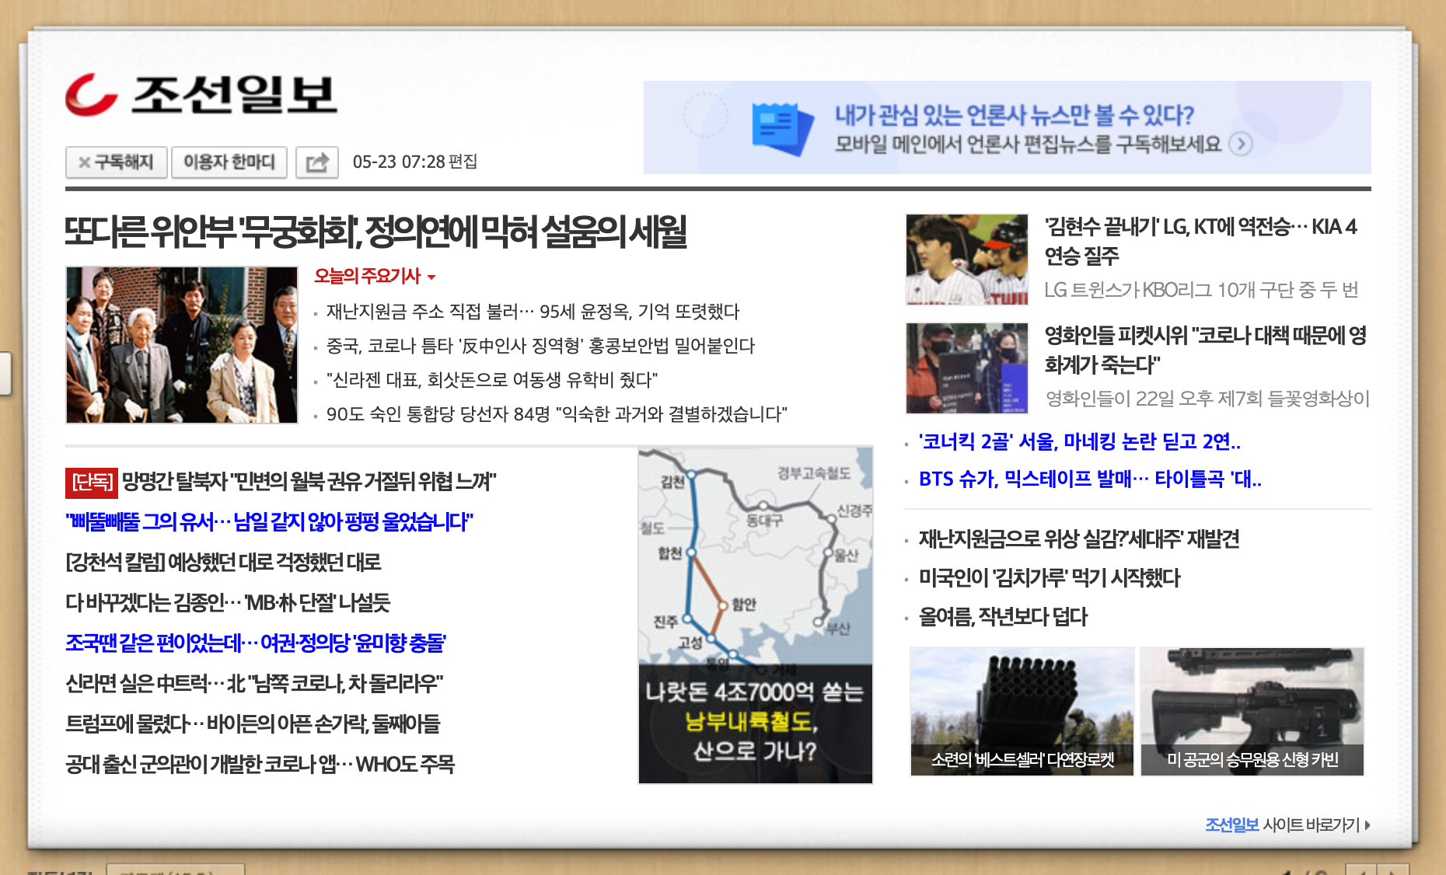1446x875 pixels.
Task: Open headline 영화인들 피켓시위 코로나 대책
Action: (x=1205, y=350)
